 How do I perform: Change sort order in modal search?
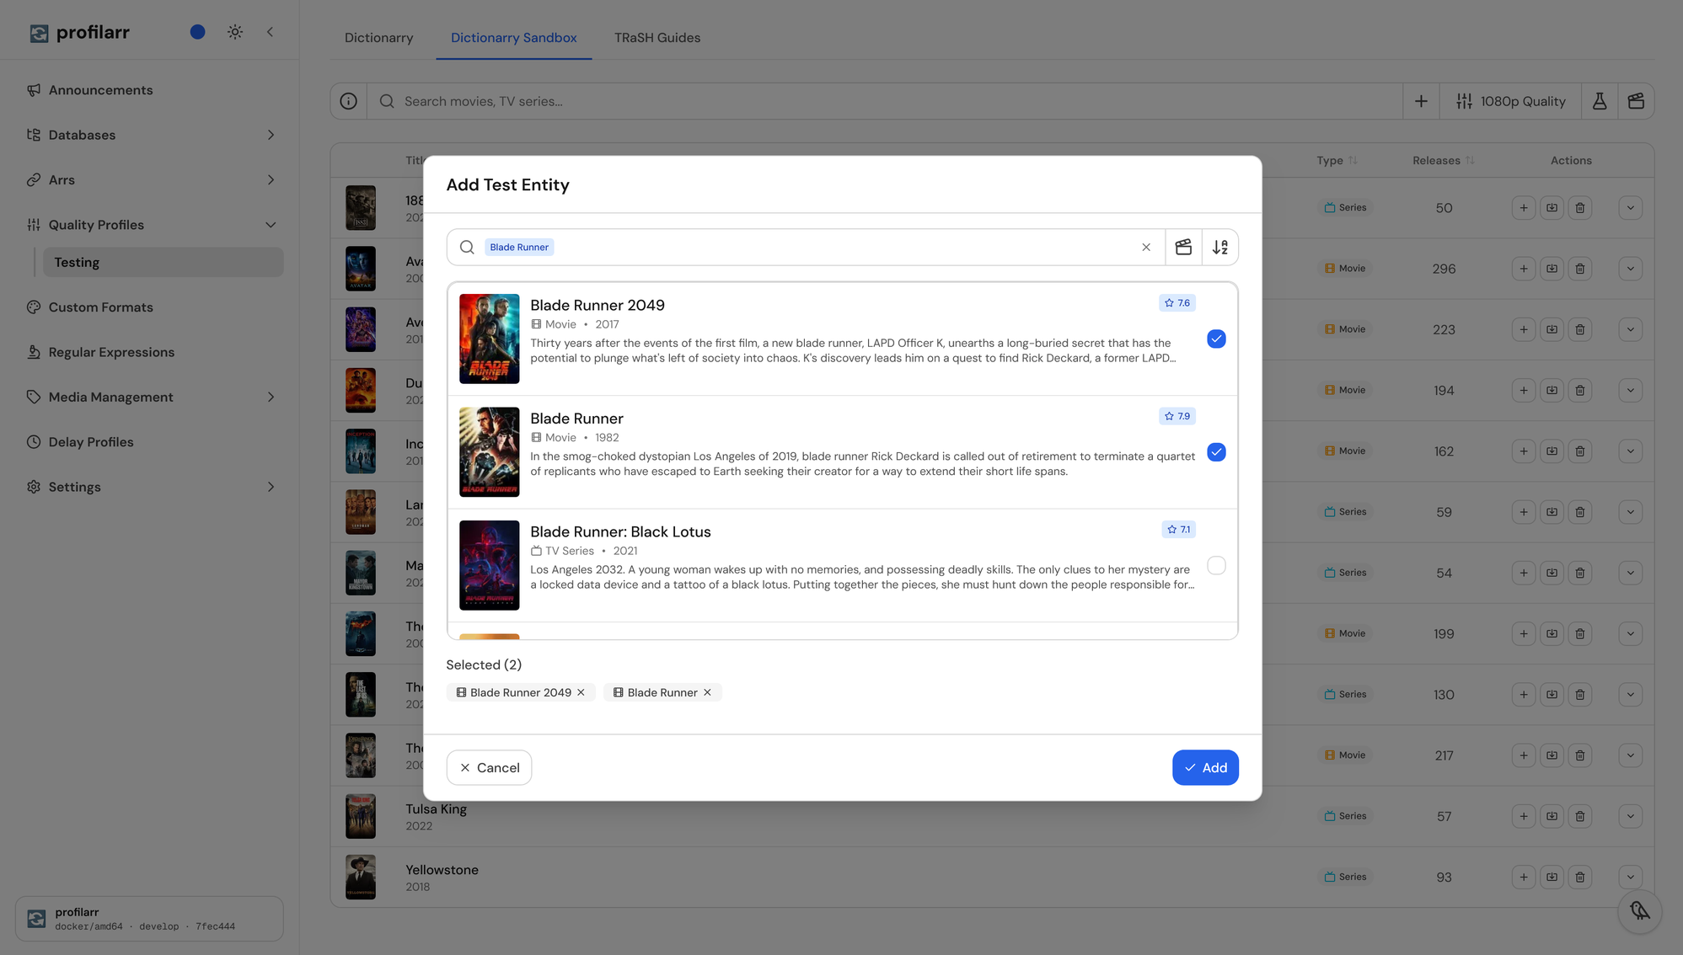[x=1219, y=247]
